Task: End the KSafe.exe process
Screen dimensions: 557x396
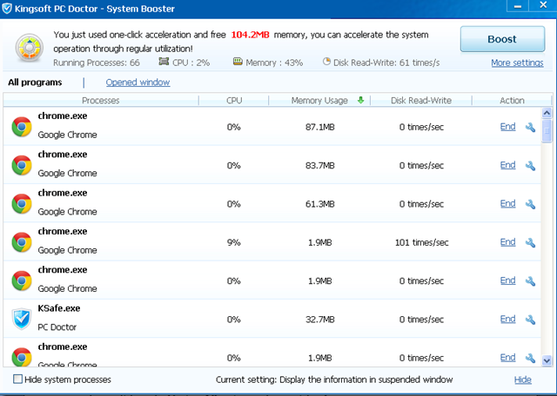Action: (x=507, y=320)
